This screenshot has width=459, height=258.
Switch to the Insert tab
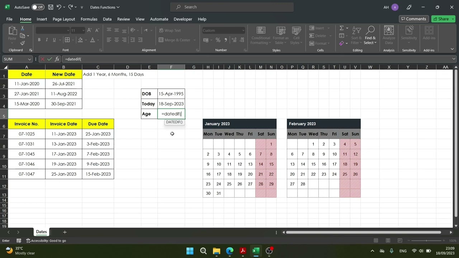42,19
